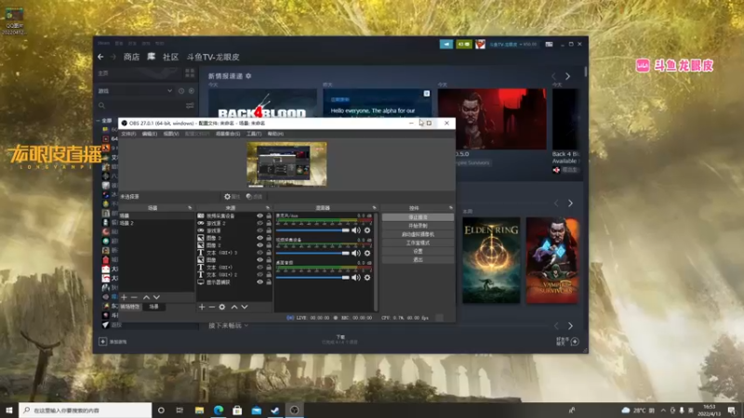The height and width of the screenshot is (418, 744).
Task: Adjust 桌面音频 volume slider
Action: coord(312,277)
